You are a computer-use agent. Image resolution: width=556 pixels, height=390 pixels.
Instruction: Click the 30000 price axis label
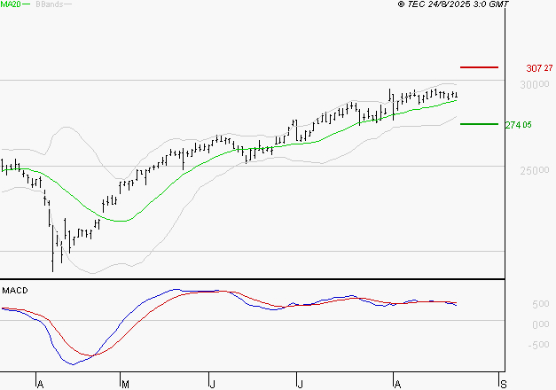[535, 84]
